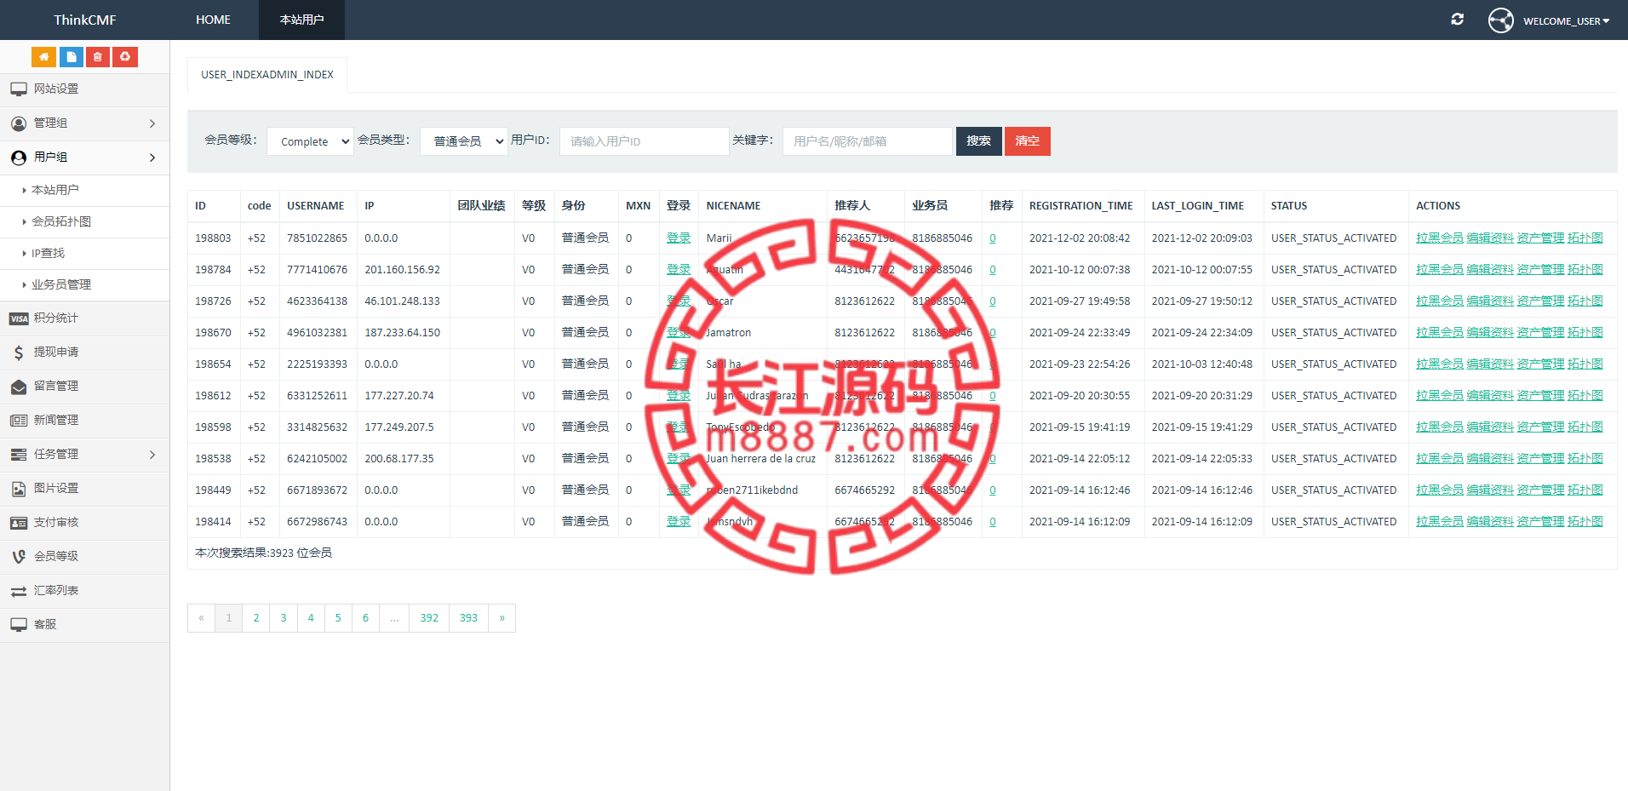
Task: Go to page 5 in pagination
Action: tap(338, 618)
